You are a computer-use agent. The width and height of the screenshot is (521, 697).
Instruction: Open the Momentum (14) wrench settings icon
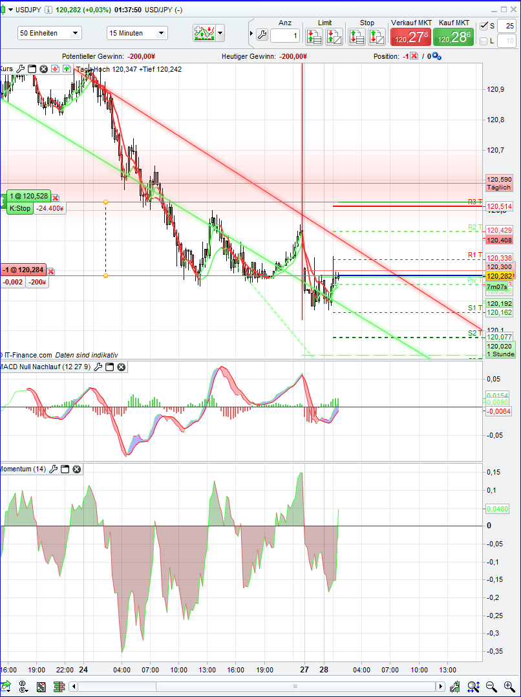[55, 469]
